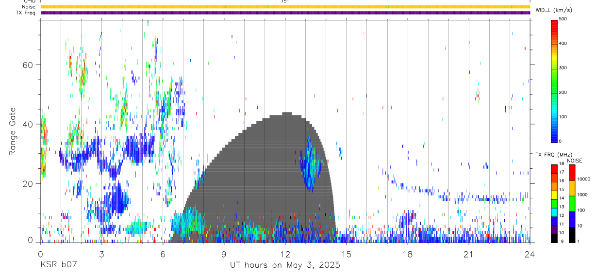Image resolution: width=596 pixels, height=275 pixels.
Task: Click the WID⊥ (km/s) velocity color bar
Action: click(554, 81)
